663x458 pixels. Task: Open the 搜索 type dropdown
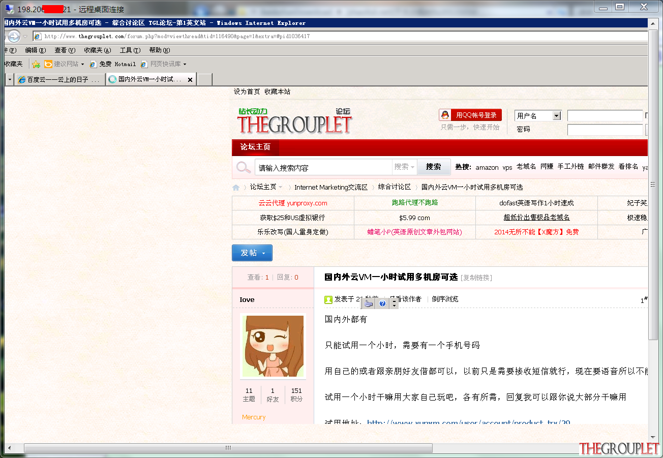[405, 167]
